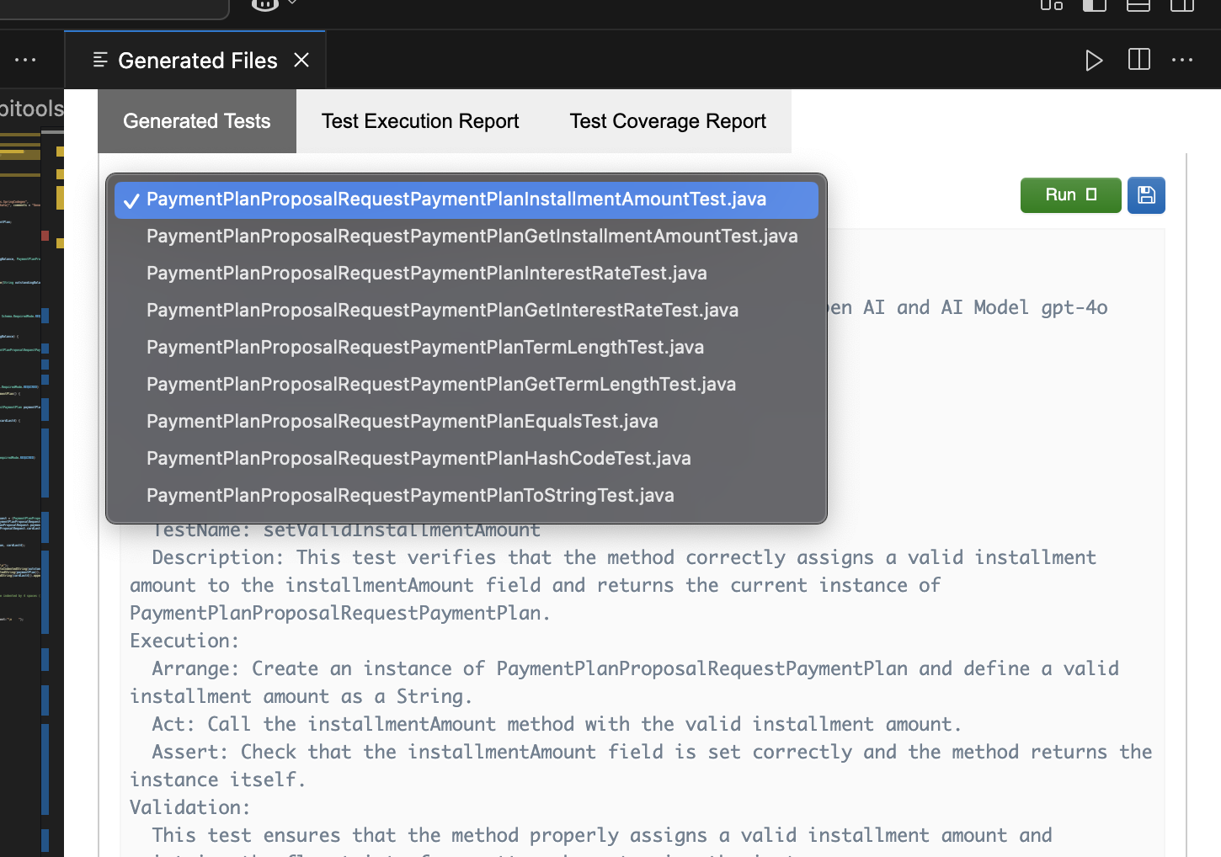Screen dimensions: 1221x857
Task: Pick PaymentPlanHashCodeTest.java in file list
Action: tap(419, 459)
